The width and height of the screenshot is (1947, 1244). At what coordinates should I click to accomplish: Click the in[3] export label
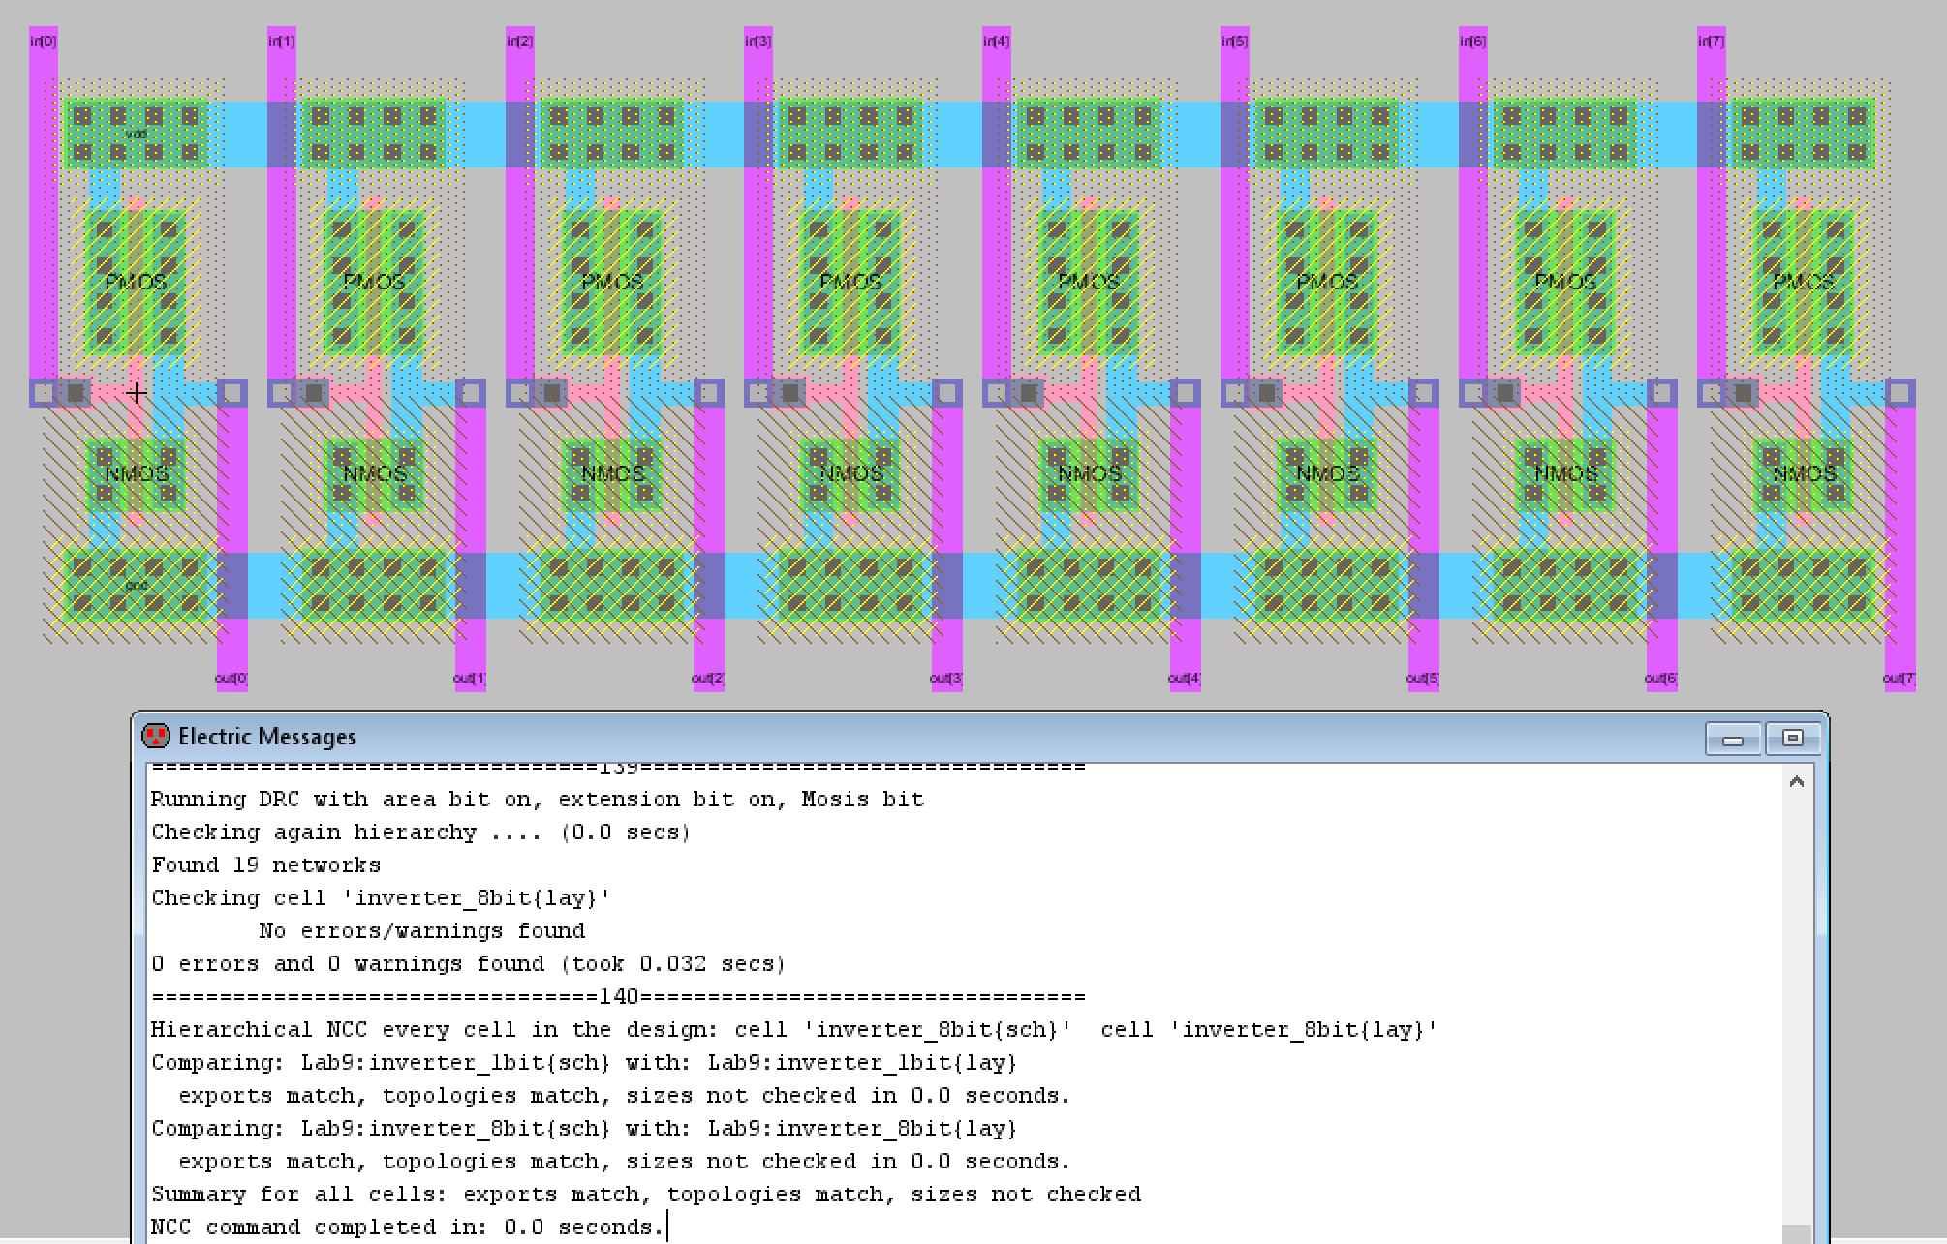coord(757,41)
